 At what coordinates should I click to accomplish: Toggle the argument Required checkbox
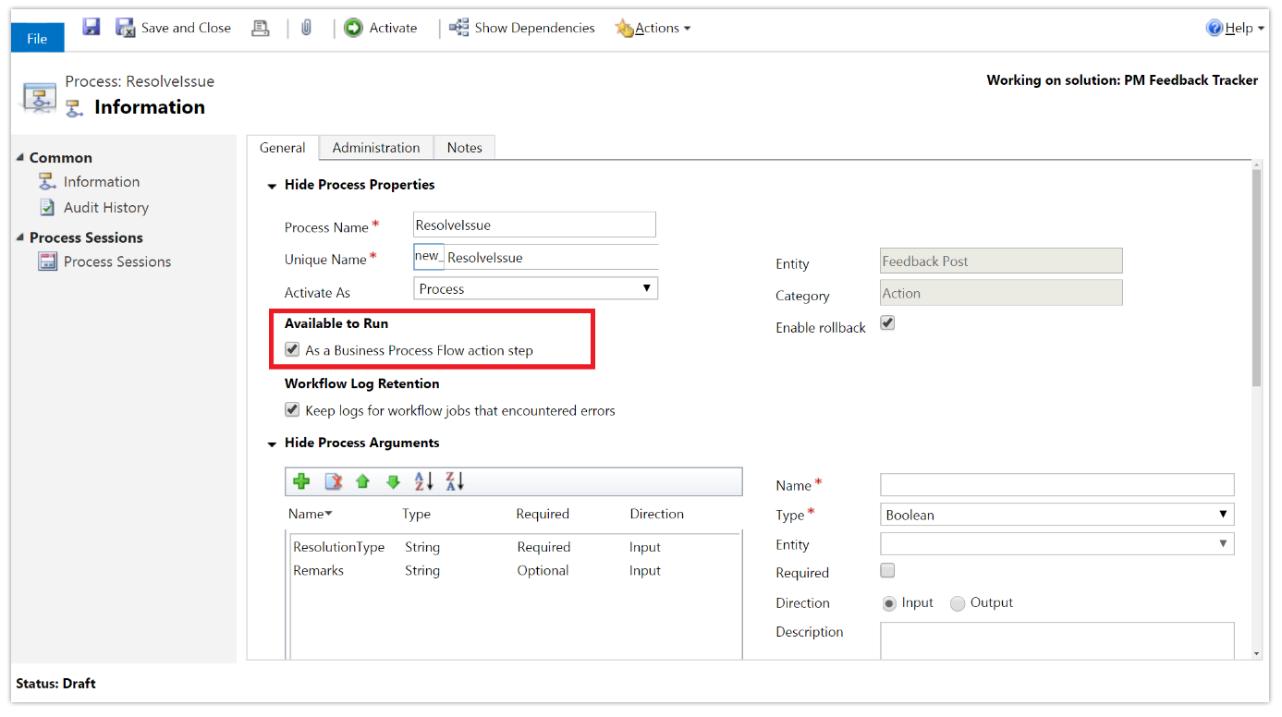tap(887, 570)
